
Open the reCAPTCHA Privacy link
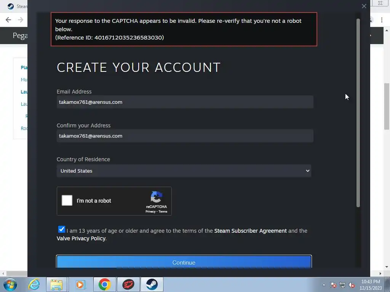(150, 211)
